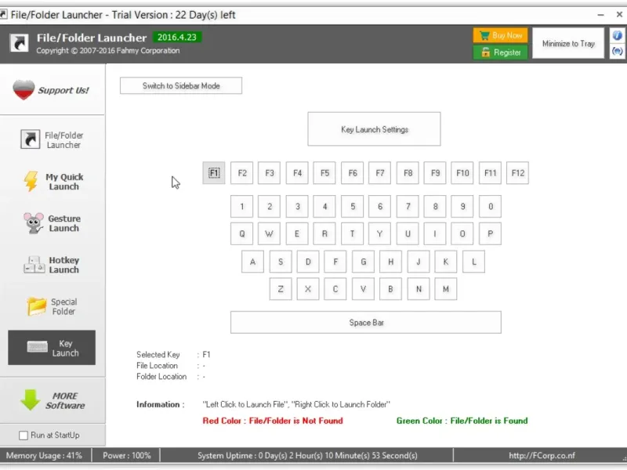Select the Q key button
This screenshot has width=627, height=470.
pos(242,233)
